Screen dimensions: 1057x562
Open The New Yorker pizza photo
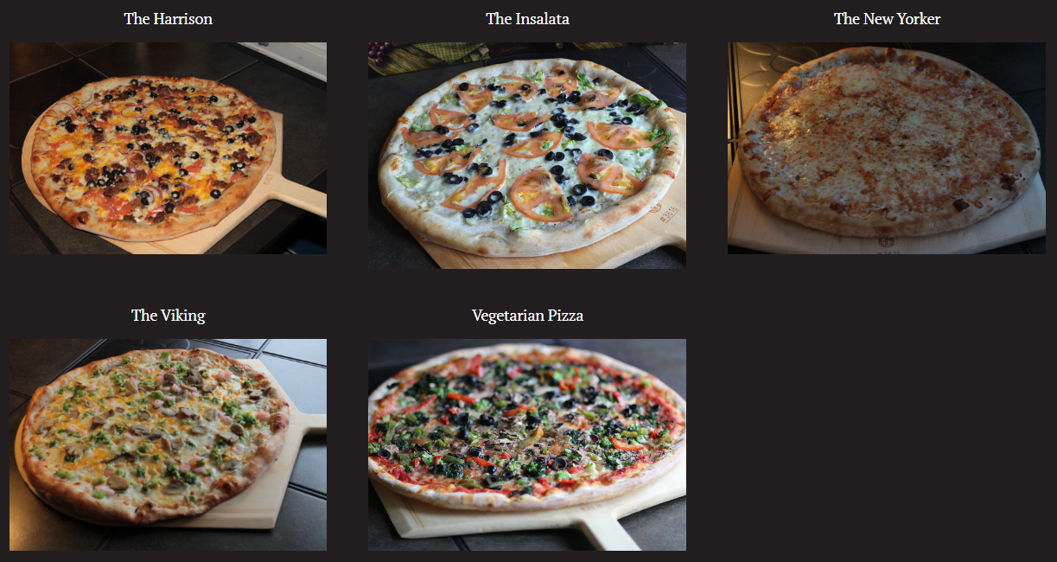[887, 148]
